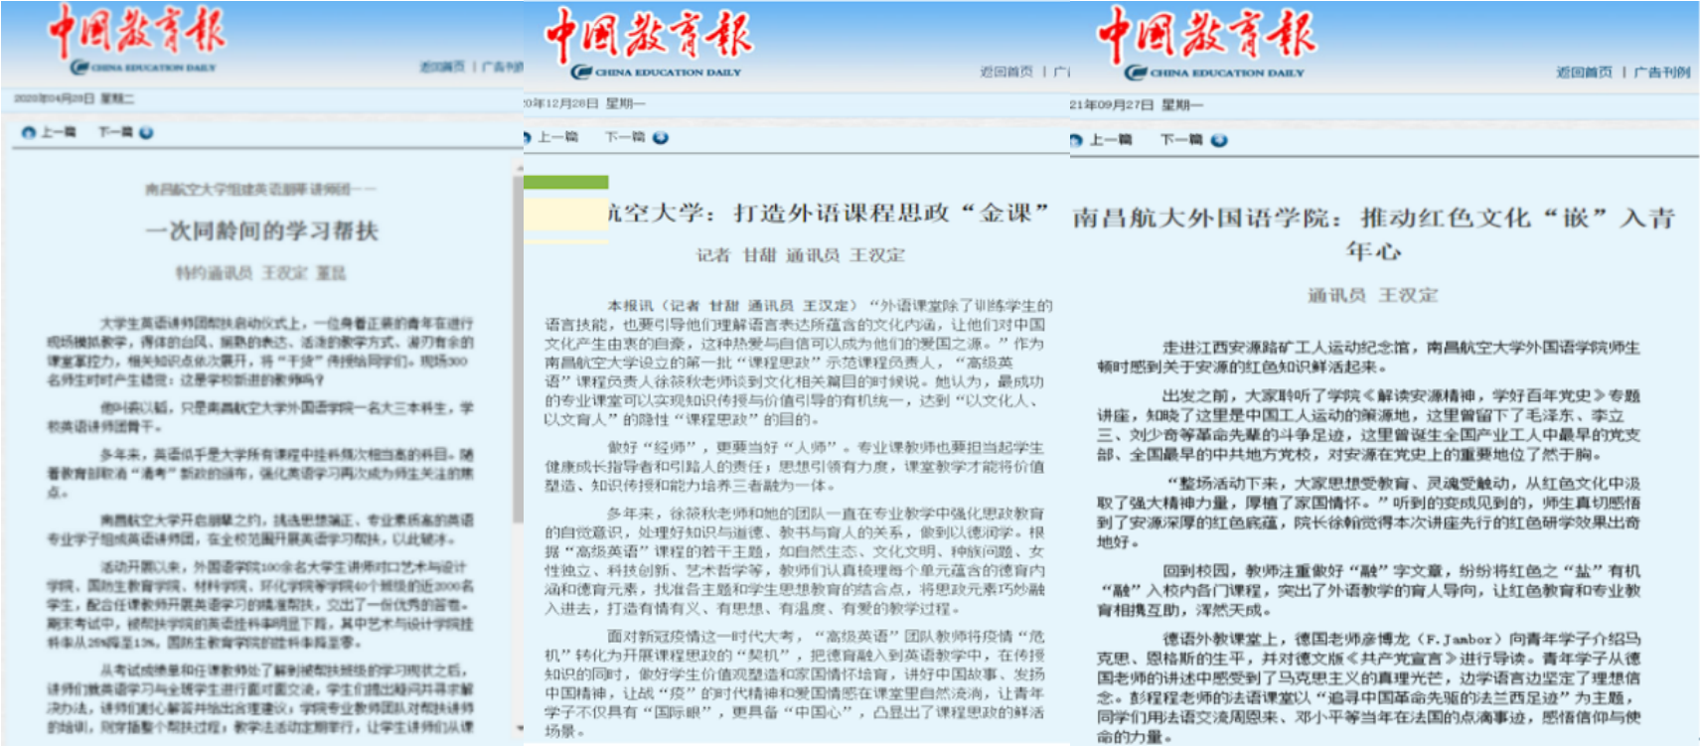This screenshot has height=747, width=1700.
Task: Click next-article arrow icon in left page
Action: (x=146, y=132)
